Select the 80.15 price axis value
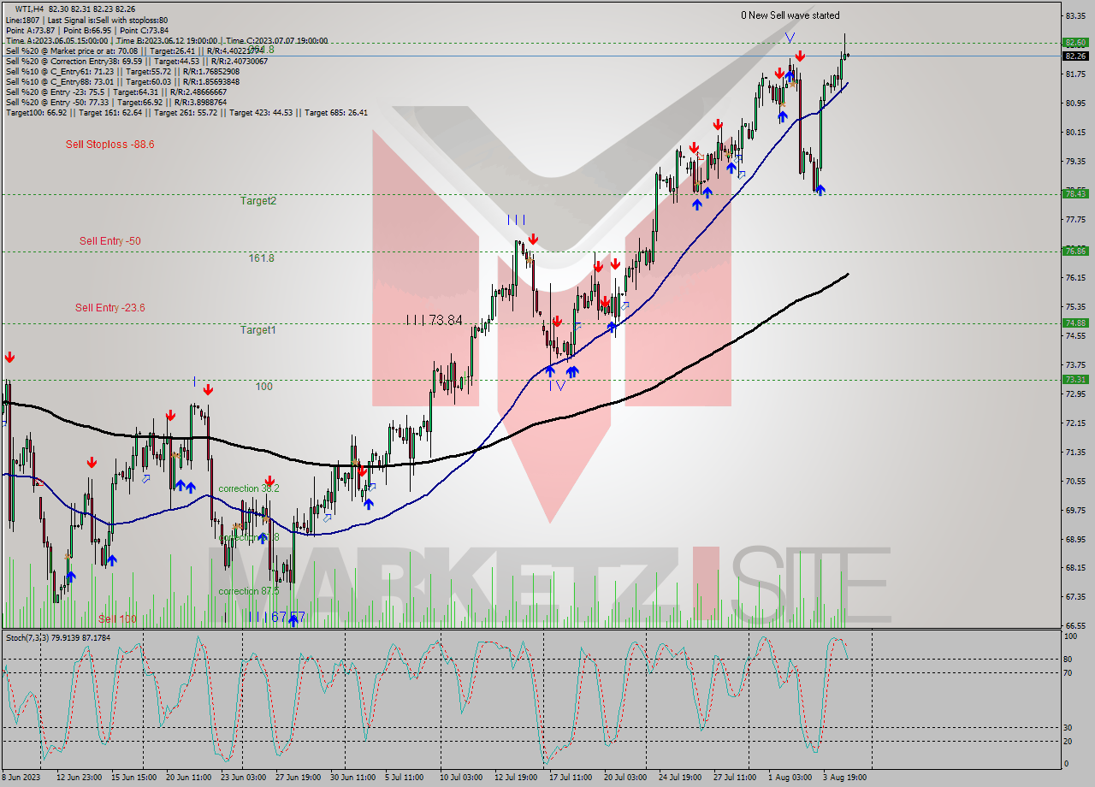This screenshot has height=787, width=1095. tap(1075, 132)
